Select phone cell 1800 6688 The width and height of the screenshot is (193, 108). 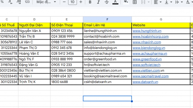click(x=67, y=82)
